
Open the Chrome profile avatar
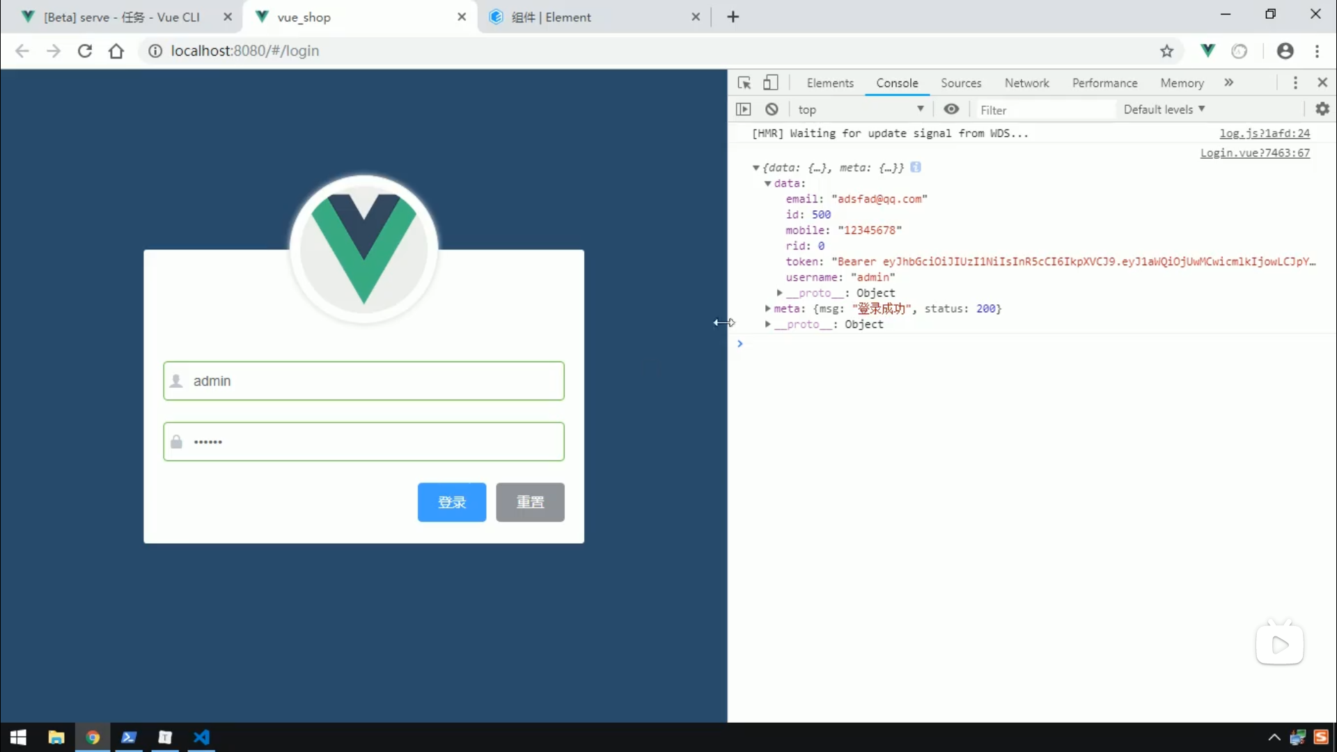1285,51
